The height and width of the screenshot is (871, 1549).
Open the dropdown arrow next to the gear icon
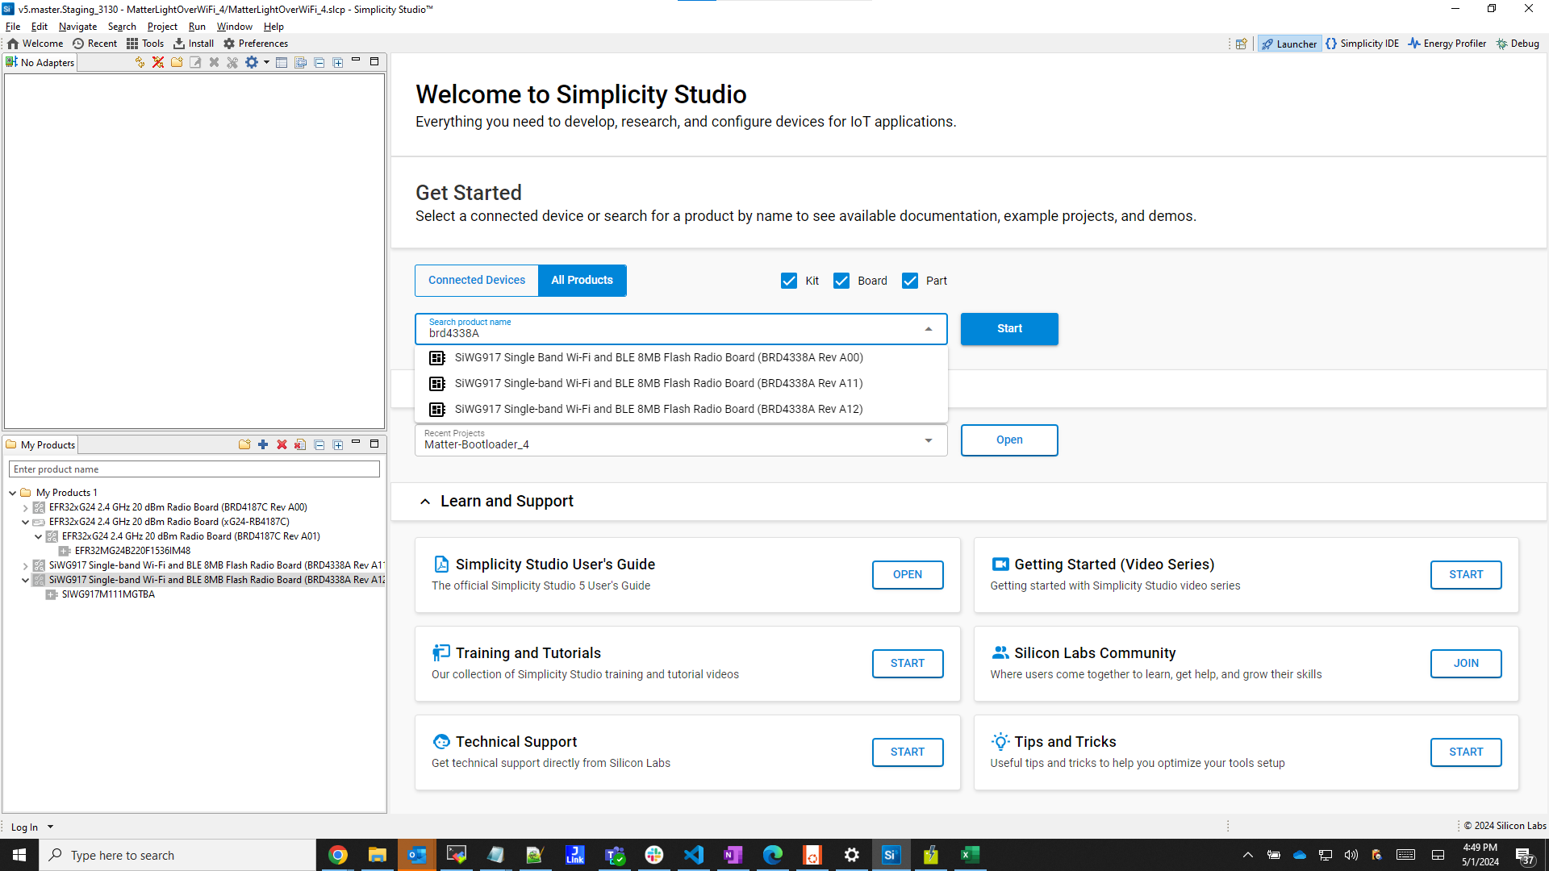click(266, 62)
